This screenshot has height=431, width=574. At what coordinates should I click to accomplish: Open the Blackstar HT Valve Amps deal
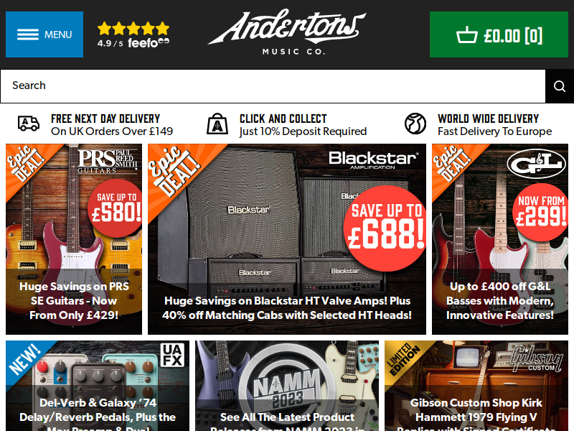[287, 239]
